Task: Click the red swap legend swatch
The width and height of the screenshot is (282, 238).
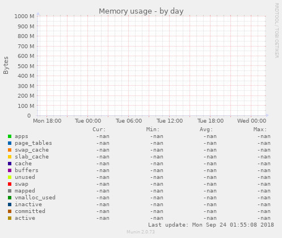Action: (x=10, y=184)
